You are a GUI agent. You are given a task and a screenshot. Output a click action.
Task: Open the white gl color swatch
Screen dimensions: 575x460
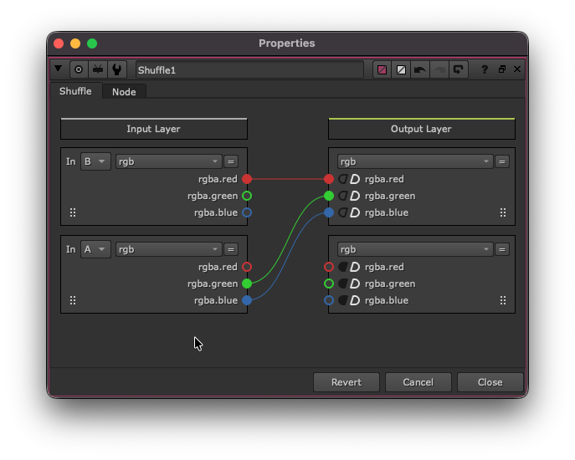(401, 69)
